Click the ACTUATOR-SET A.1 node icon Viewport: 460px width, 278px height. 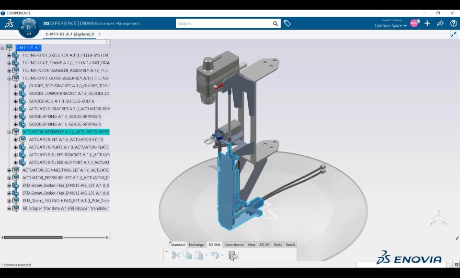(x=23, y=139)
